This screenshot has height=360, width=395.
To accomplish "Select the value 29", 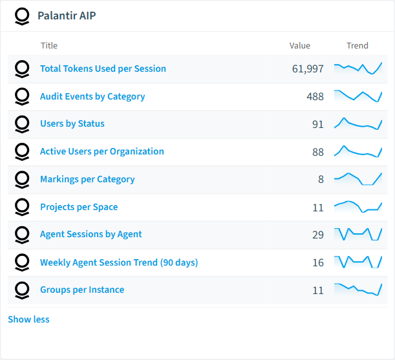I will (318, 235).
